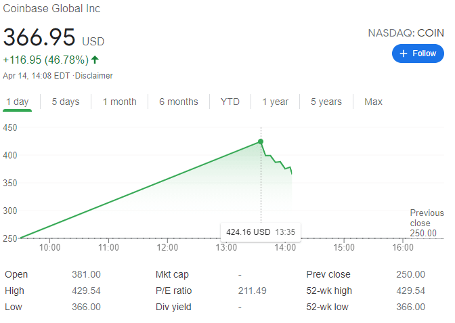Click the green data point on chart
The width and height of the screenshot is (455, 323).
point(261,142)
